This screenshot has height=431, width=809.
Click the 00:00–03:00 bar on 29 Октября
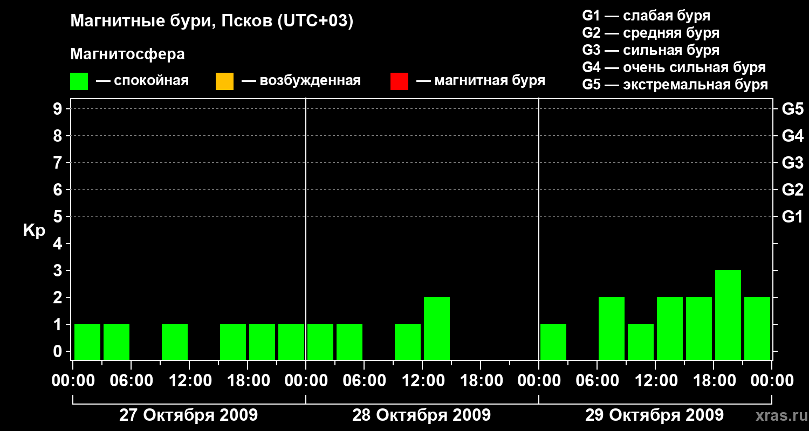click(x=553, y=342)
